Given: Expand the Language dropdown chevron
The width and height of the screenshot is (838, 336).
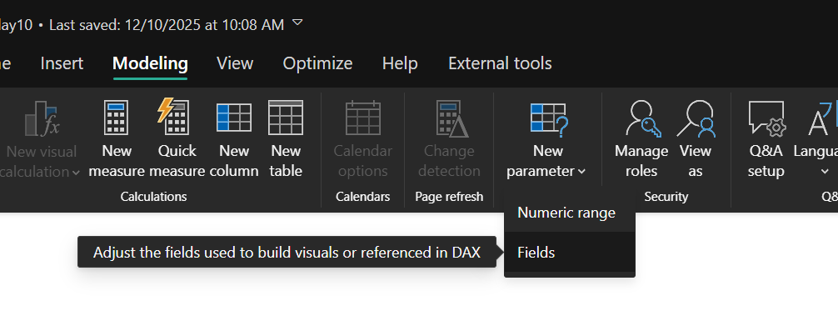Looking at the screenshot, I should click(x=825, y=172).
